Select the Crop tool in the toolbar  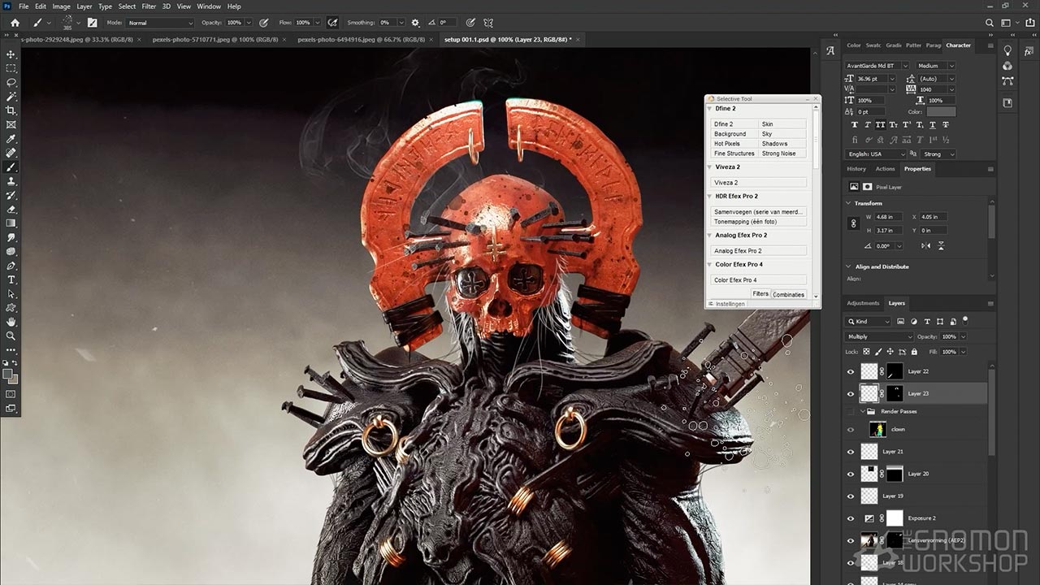click(x=11, y=110)
